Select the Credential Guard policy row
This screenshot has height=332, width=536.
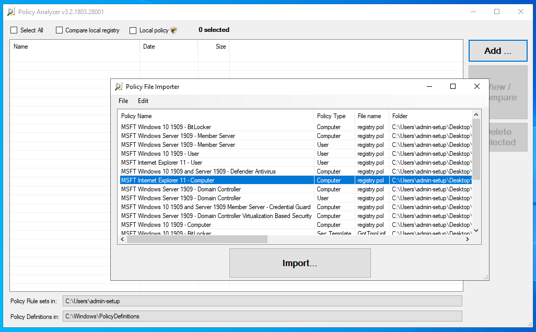pos(296,207)
